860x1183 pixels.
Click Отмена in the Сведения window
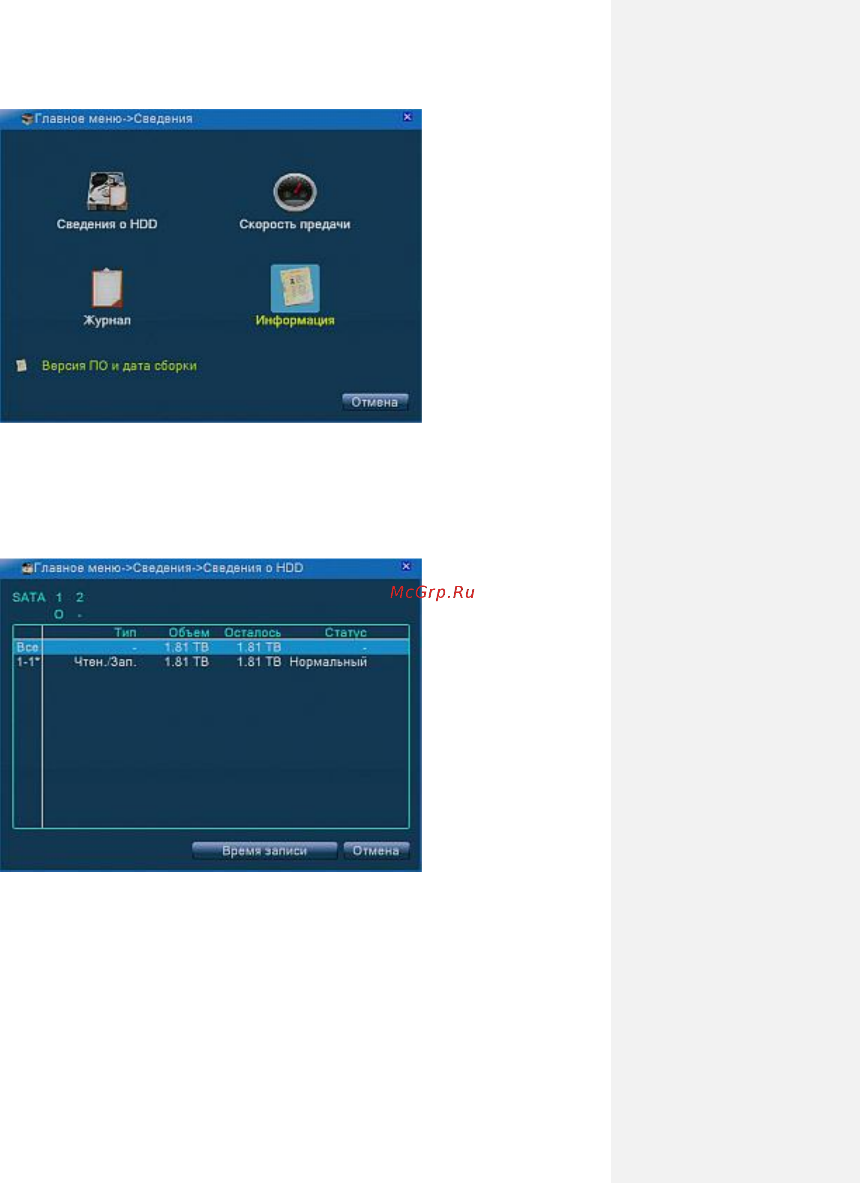(375, 402)
